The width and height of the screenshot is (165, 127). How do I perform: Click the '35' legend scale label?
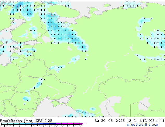point(62,126)
